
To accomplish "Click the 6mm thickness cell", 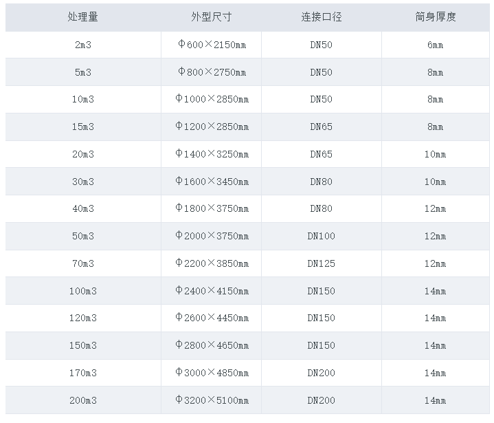I will pos(435,45).
